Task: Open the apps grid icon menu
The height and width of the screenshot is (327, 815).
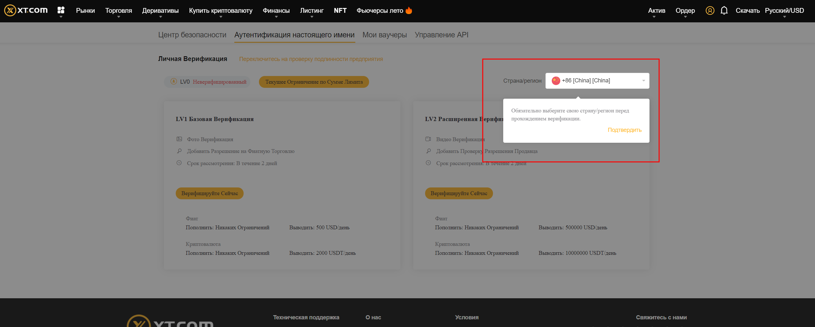Action: 61,10
